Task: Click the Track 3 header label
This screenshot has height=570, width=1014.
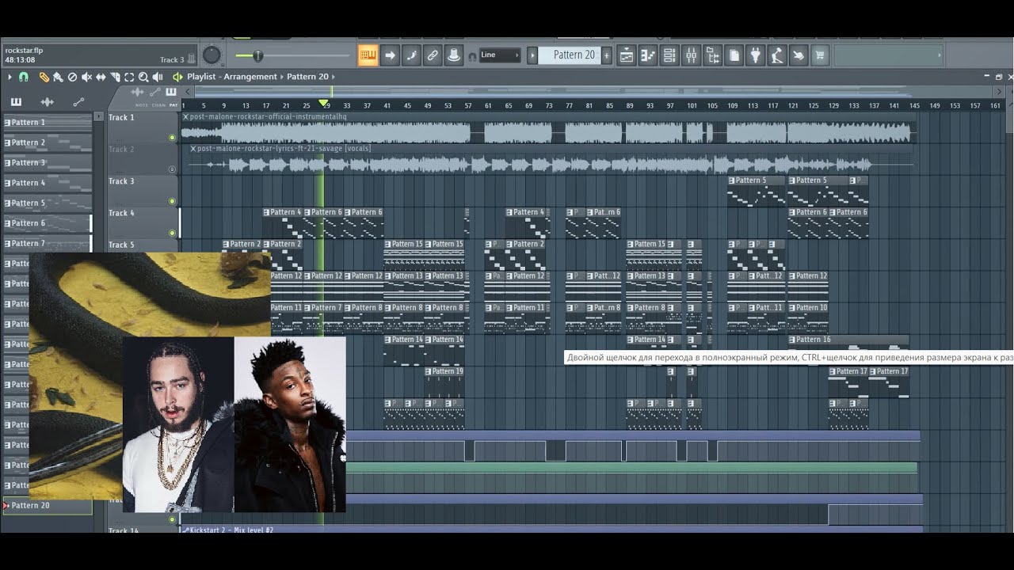Action: tap(121, 181)
